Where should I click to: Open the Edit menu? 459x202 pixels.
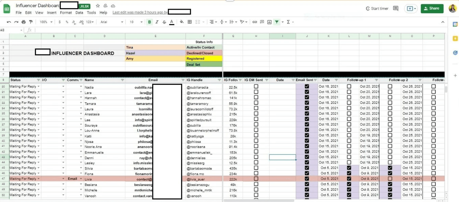point(28,13)
